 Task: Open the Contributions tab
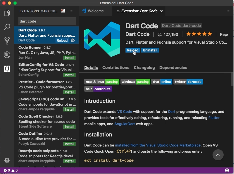pos(116,68)
